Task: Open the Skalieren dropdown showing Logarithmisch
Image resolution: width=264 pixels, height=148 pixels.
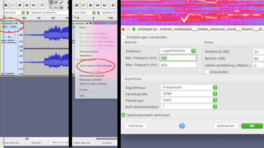Action: coord(178,51)
